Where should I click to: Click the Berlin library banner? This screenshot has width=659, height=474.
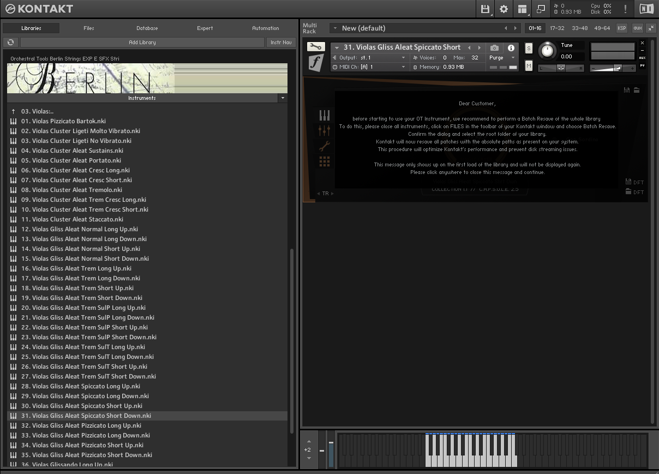click(x=147, y=78)
